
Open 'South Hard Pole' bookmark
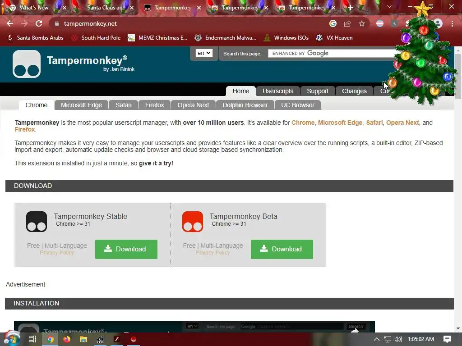coord(96,38)
